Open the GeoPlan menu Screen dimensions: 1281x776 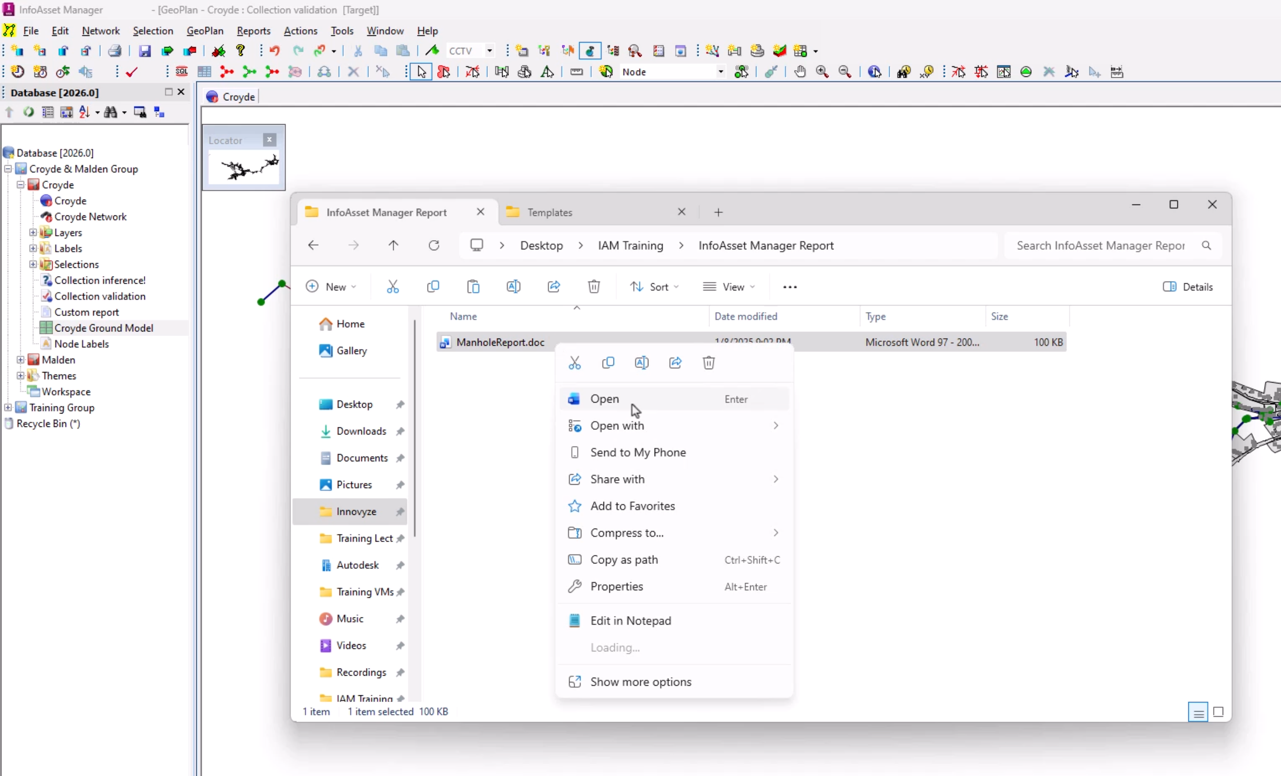[x=205, y=31]
